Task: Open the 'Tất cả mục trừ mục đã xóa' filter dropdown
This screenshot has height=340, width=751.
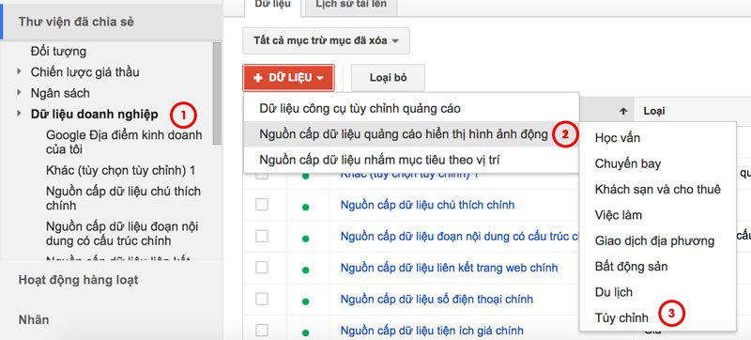Action: 326,40
